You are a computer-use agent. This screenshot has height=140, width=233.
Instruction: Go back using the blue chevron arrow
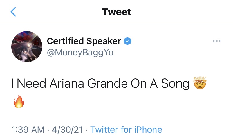[13, 12]
